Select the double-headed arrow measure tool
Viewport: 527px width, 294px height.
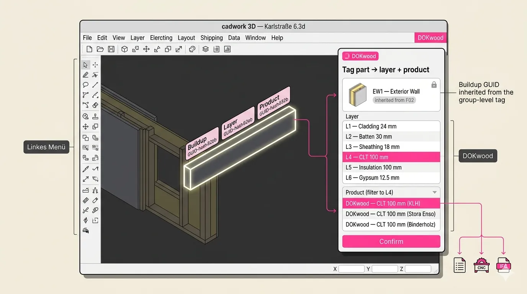point(85,179)
